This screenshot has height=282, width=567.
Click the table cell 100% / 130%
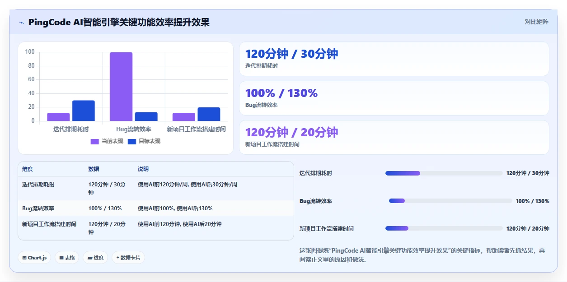point(105,208)
